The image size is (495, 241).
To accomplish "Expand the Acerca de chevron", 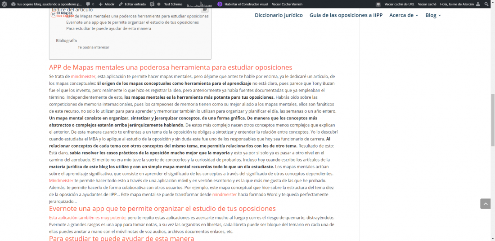I will click(417, 15).
